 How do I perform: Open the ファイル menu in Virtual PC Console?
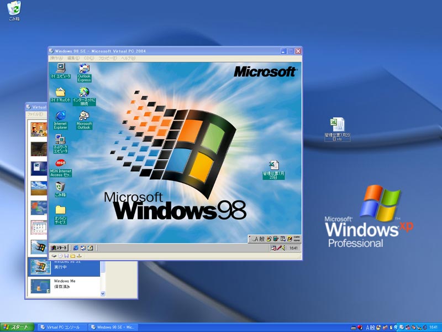click(35, 114)
